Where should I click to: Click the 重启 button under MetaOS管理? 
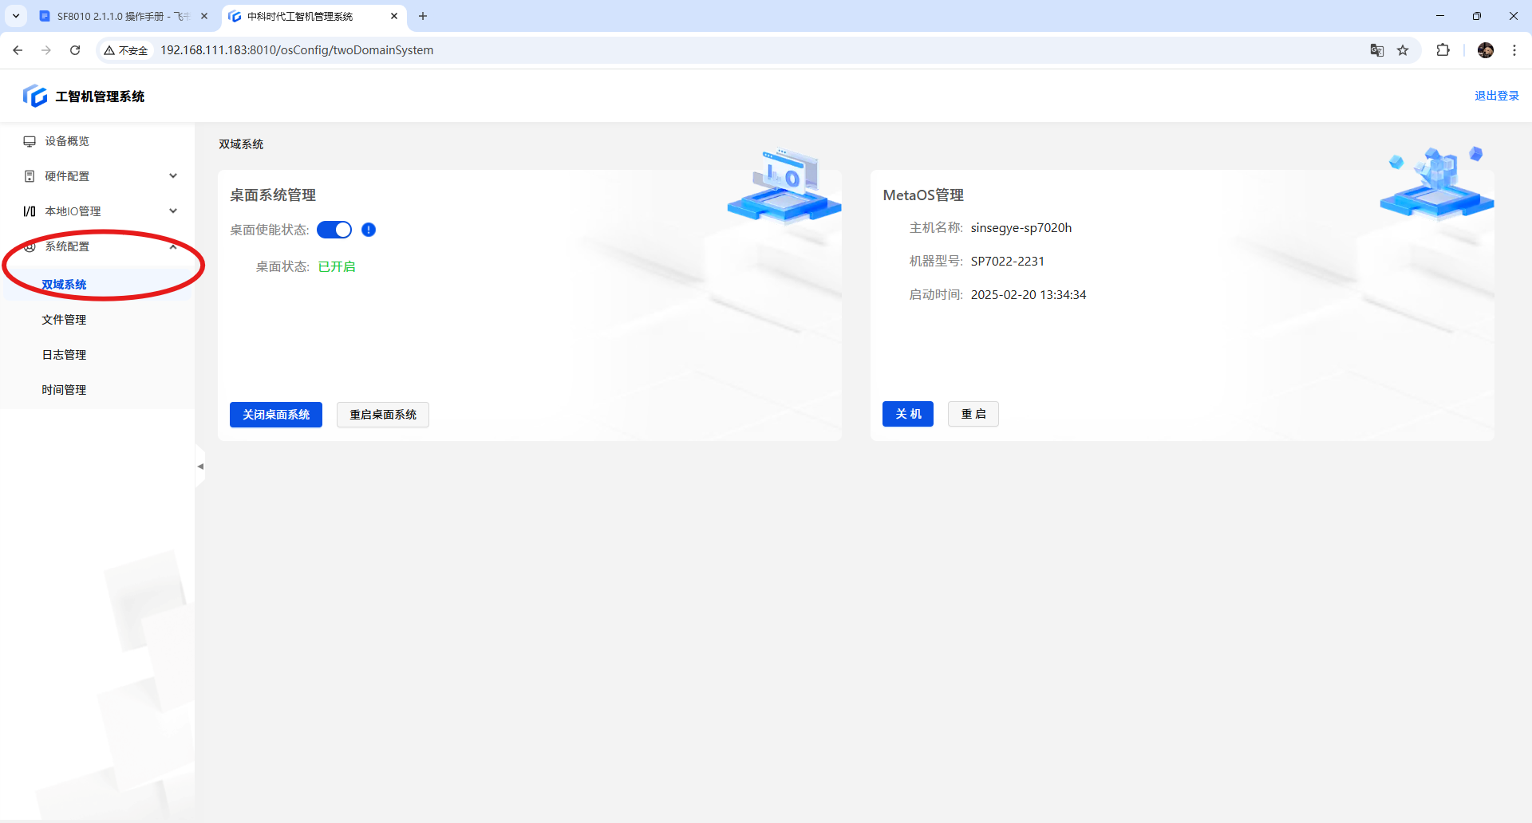click(973, 414)
